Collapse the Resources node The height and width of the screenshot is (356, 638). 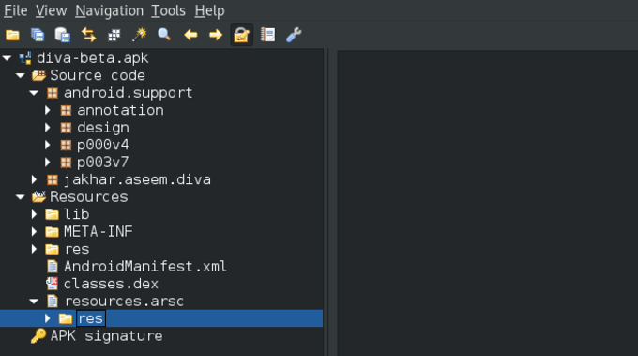pos(21,197)
